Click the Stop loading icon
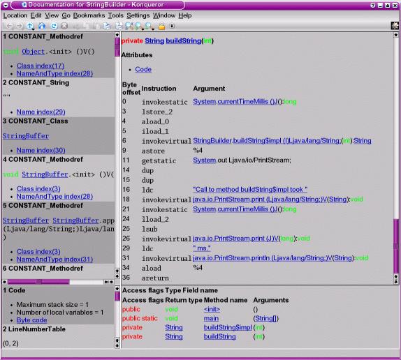401x360 pixels. pos(64,26)
